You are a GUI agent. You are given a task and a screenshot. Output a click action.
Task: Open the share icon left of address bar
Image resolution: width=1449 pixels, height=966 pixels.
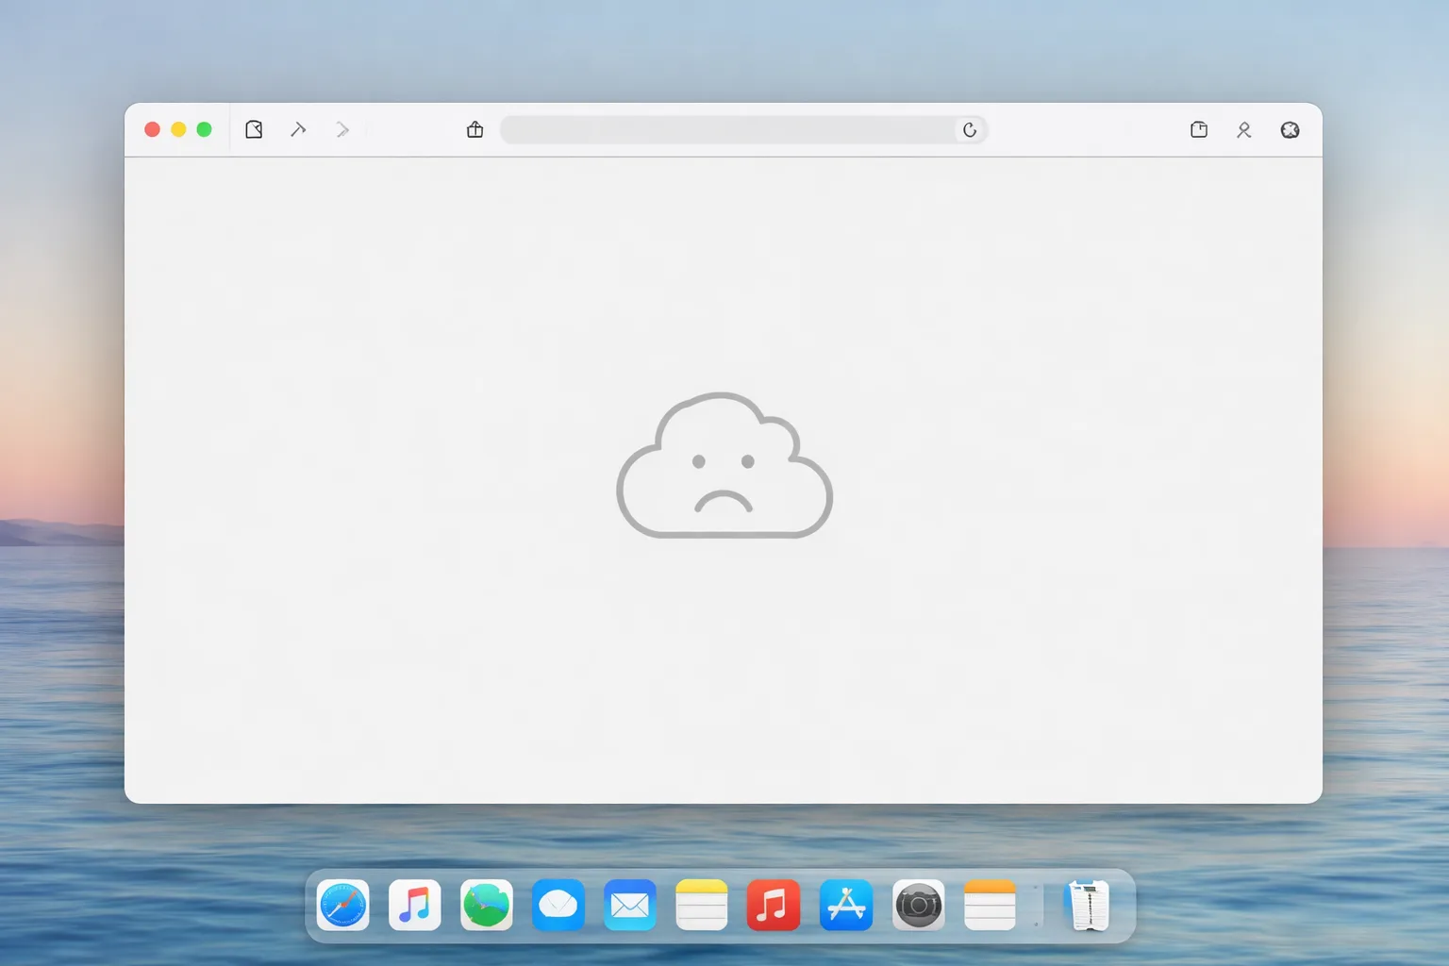point(475,129)
